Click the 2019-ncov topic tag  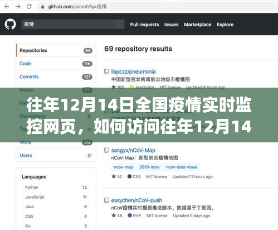coord(149,167)
